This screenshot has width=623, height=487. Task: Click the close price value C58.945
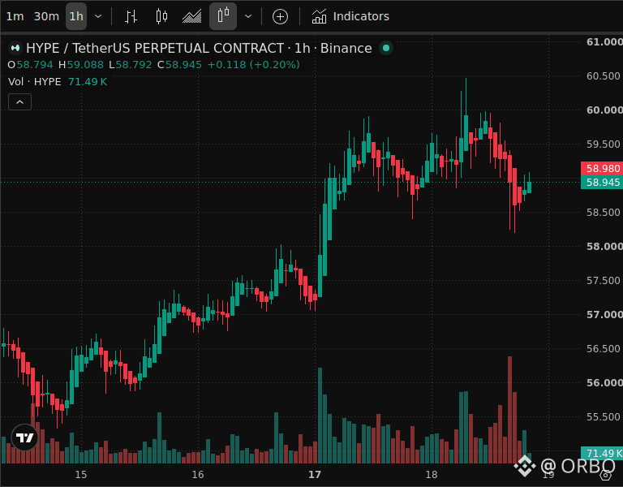[179, 65]
